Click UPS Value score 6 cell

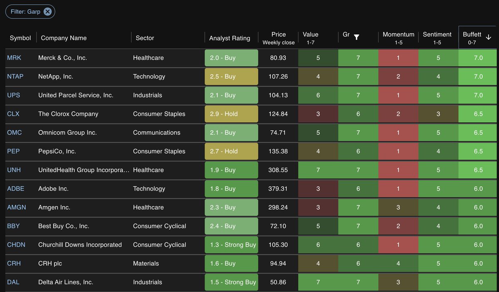(x=318, y=95)
